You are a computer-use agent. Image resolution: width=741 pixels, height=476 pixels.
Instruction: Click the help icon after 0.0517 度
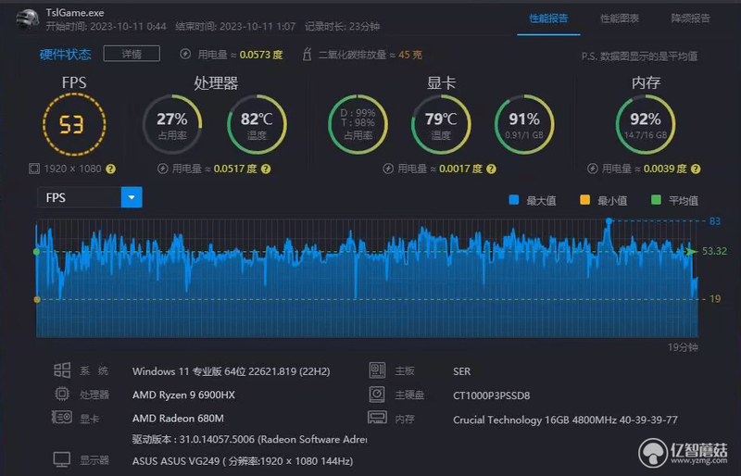click(x=266, y=169)
